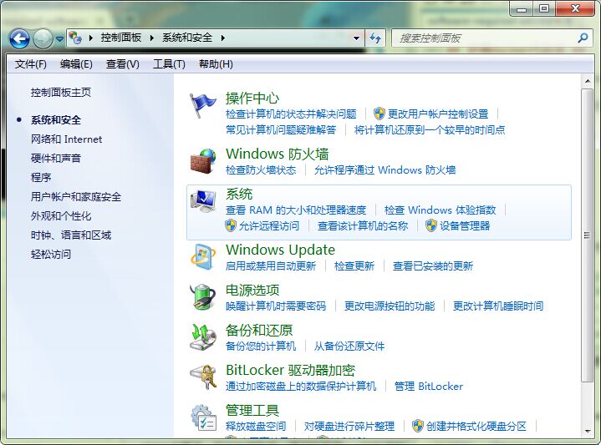Click the System computer monitor icon

click(x=203, y=201)
